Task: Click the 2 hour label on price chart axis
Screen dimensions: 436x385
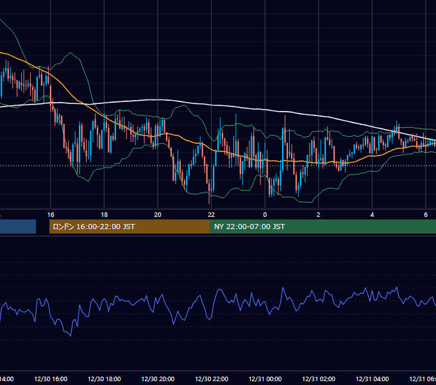Action: (x=319, y=215)
